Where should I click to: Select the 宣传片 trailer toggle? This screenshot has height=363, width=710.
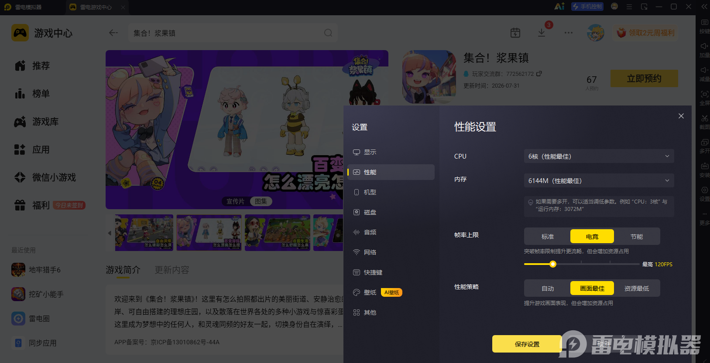click(235, 201)
